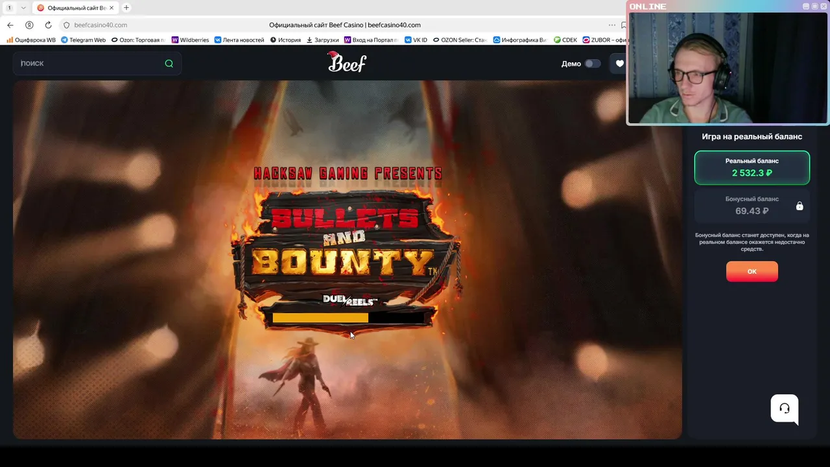Open the new tab plus button

[126, 8]
